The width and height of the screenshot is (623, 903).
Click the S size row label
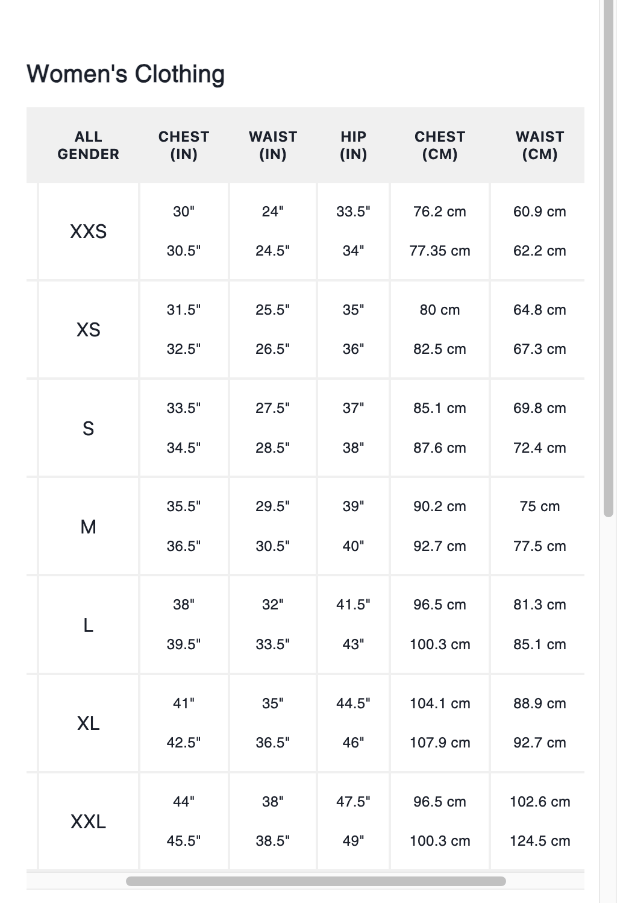click(89, 429)
